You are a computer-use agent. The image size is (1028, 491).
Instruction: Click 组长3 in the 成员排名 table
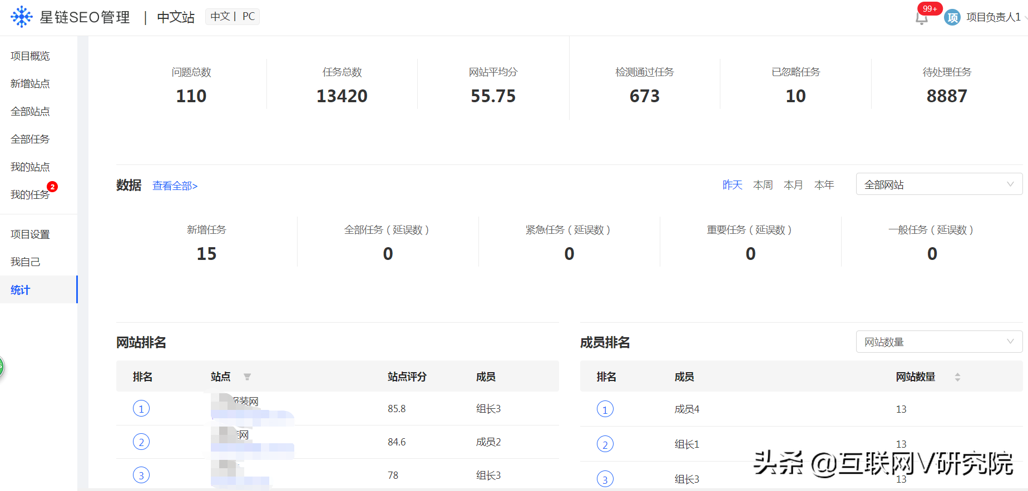(x=687, y=479)
